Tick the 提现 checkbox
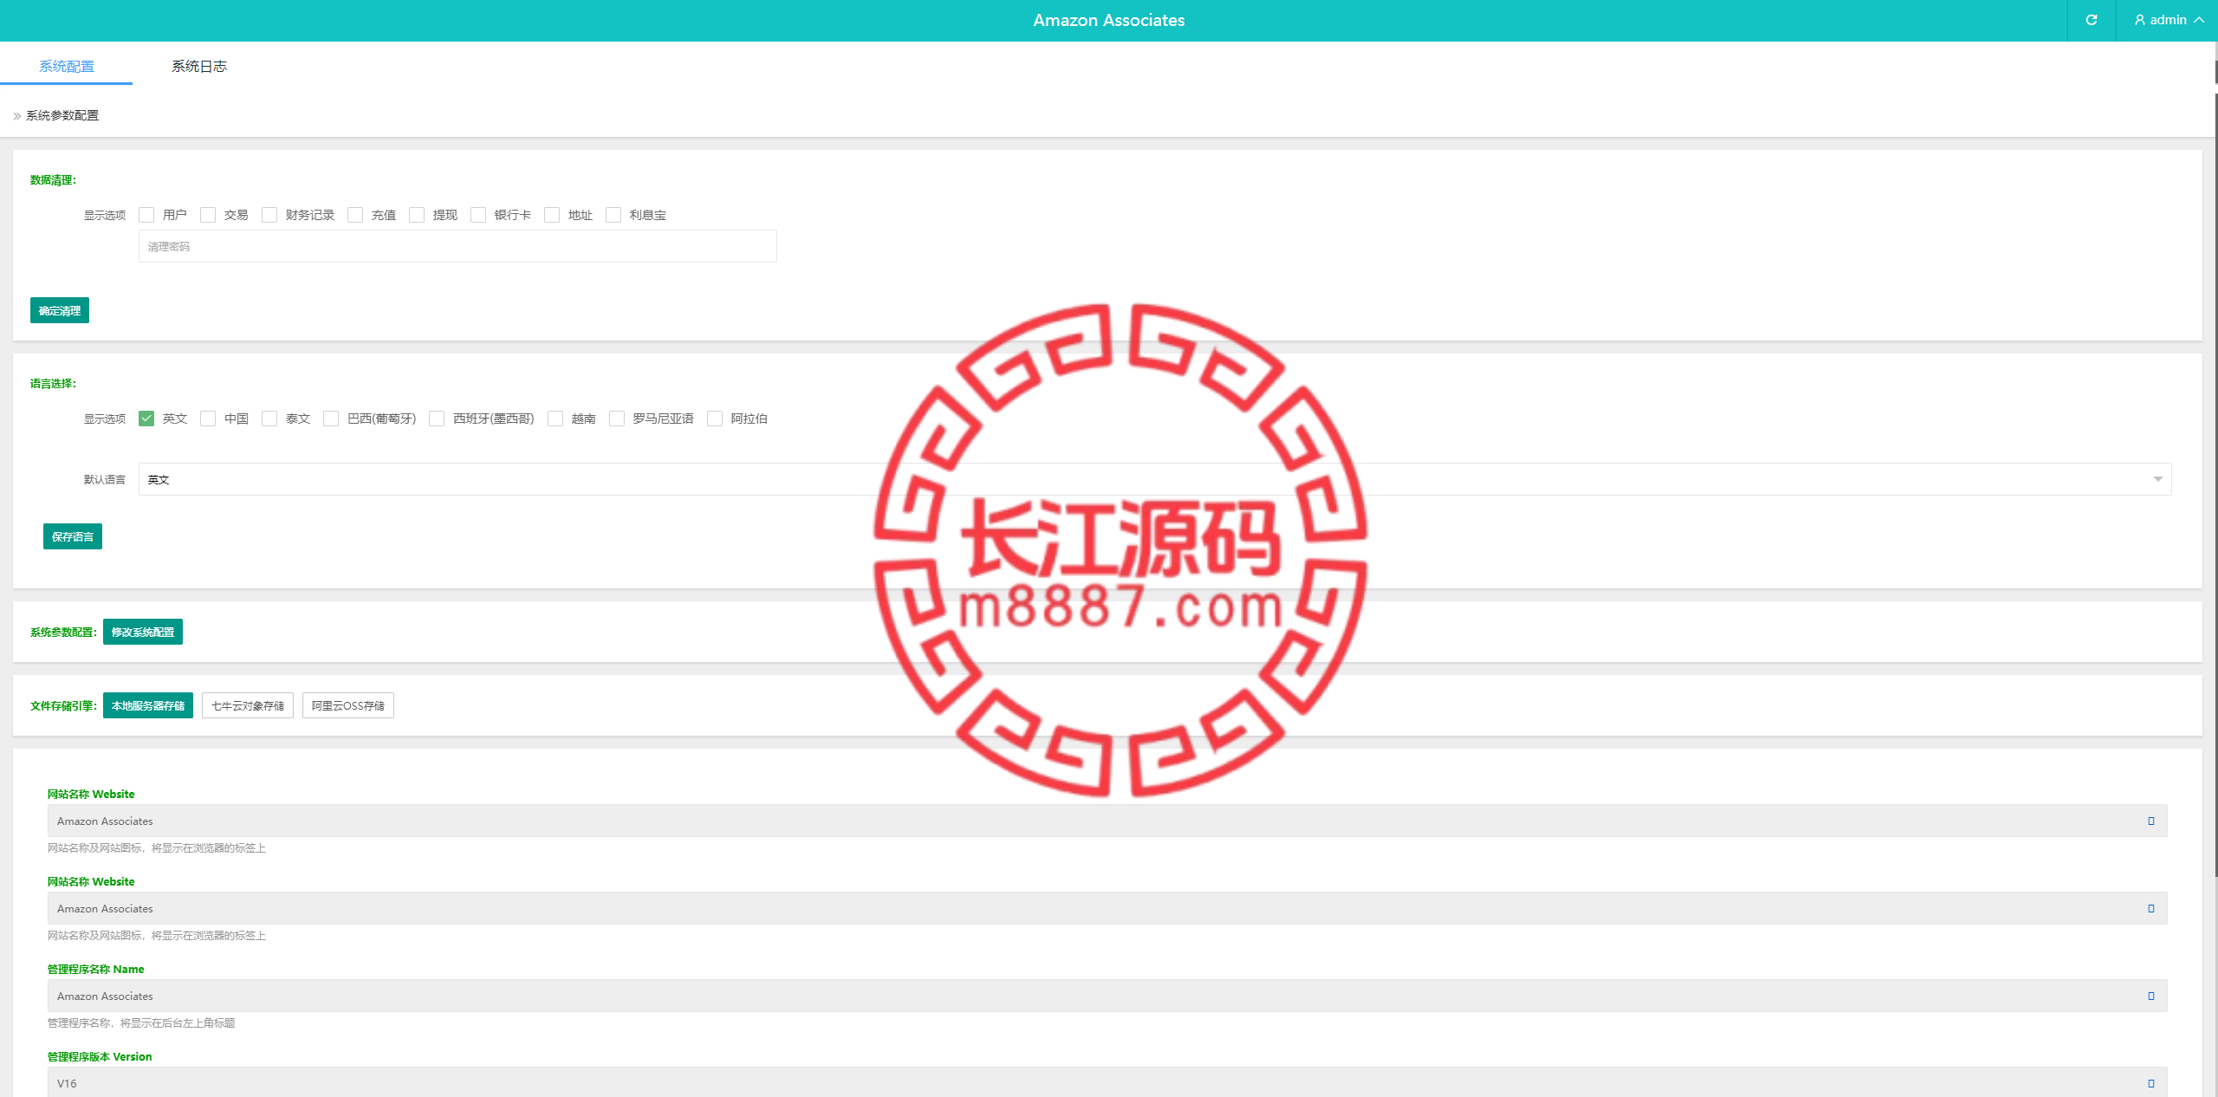 tap(417, 215)
